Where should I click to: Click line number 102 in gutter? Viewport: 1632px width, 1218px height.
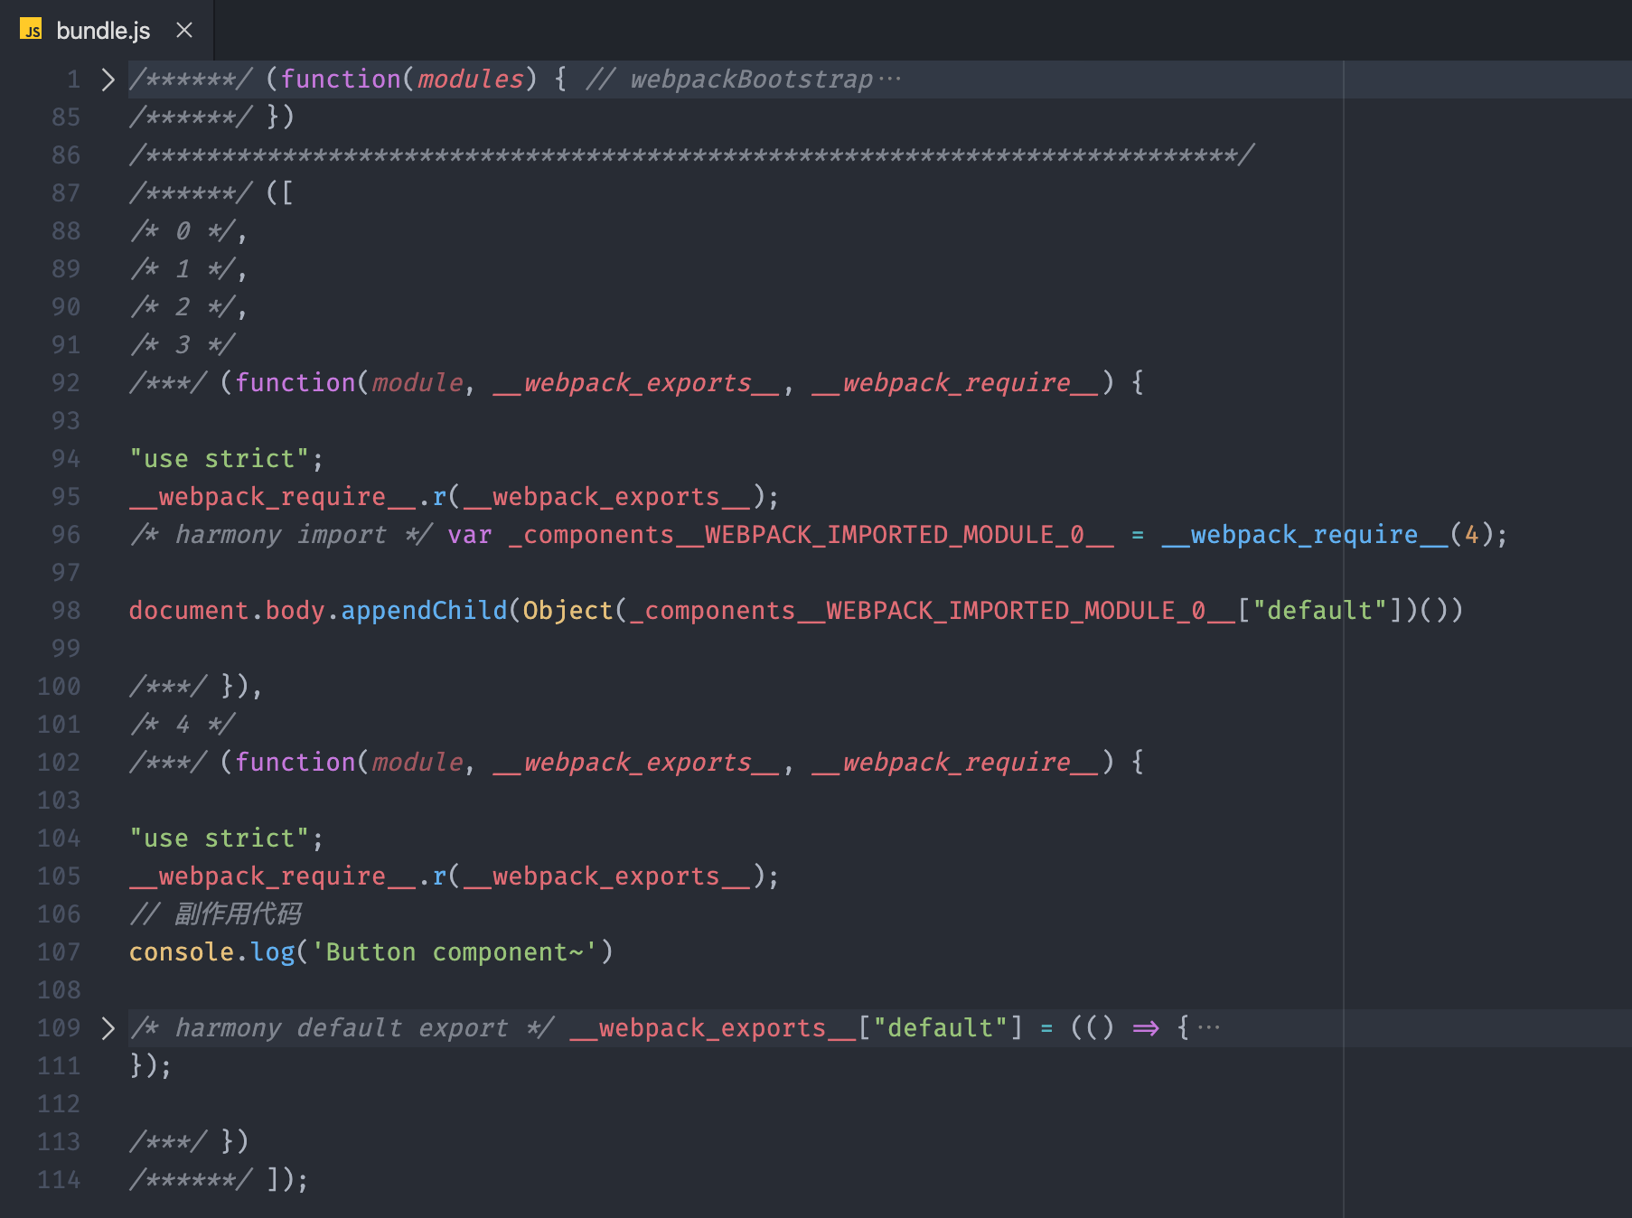tap(59, 763)
